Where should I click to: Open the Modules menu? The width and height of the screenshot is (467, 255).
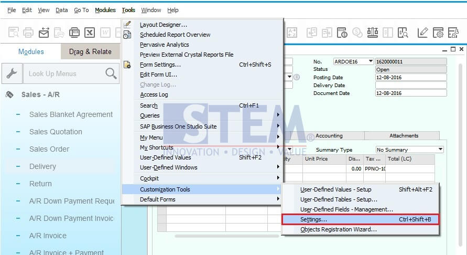tap(105, 10)
